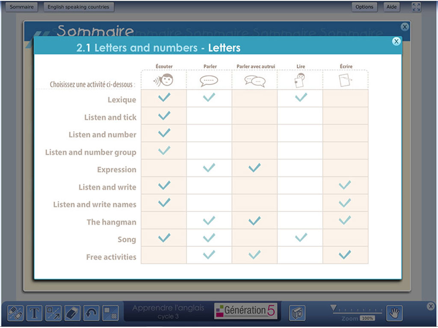Click the Undo arrow icon
This screenshot has height=328, width=438.
point(91,313)
